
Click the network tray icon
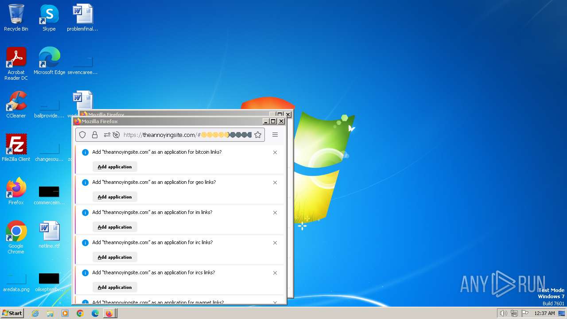point(514,313)
